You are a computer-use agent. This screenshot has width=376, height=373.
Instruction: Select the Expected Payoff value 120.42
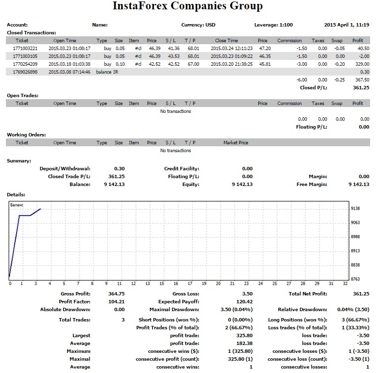point(244,302)
